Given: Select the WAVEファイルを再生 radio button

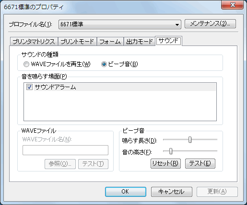Looking at the screenshot, I should pos(26,64).
